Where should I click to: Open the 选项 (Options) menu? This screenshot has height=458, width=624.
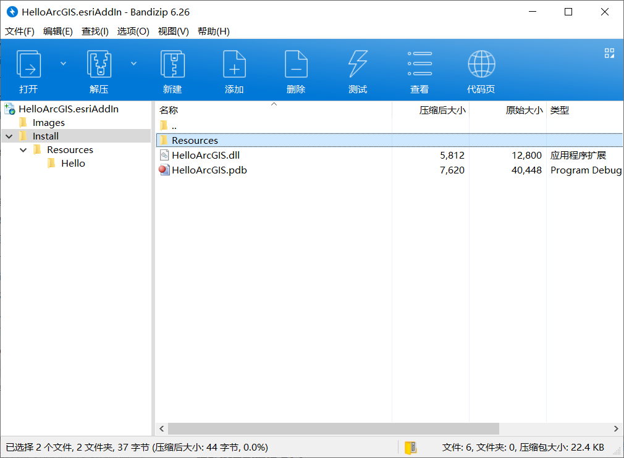133,31
